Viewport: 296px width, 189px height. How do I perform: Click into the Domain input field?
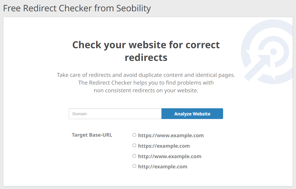115,114
